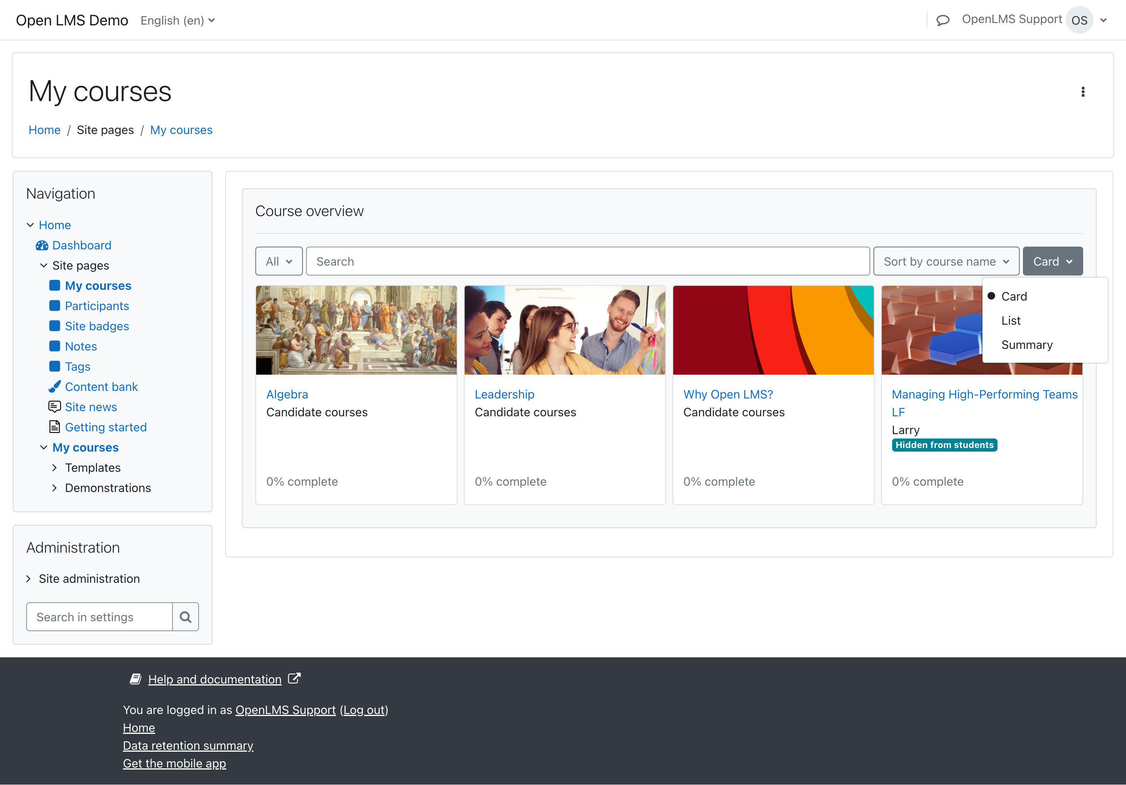Open the Why Open LMS? course link

[728, 394]
